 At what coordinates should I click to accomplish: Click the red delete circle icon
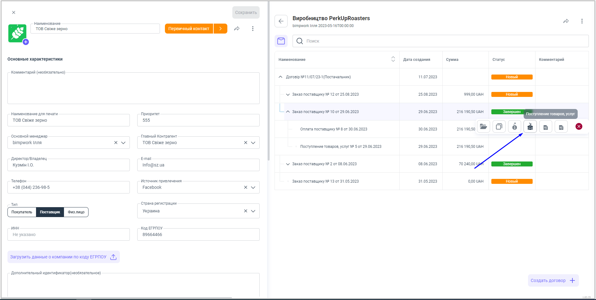(x=579, y=126)
